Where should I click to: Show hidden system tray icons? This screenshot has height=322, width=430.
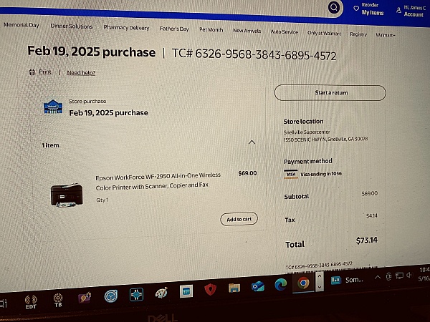coord(378,278)
